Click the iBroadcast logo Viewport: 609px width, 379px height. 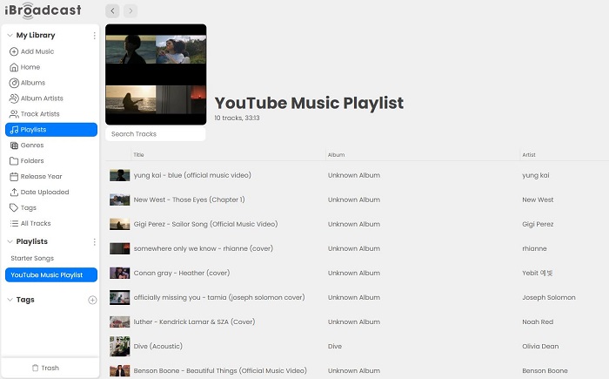click(x=43, y=10)
